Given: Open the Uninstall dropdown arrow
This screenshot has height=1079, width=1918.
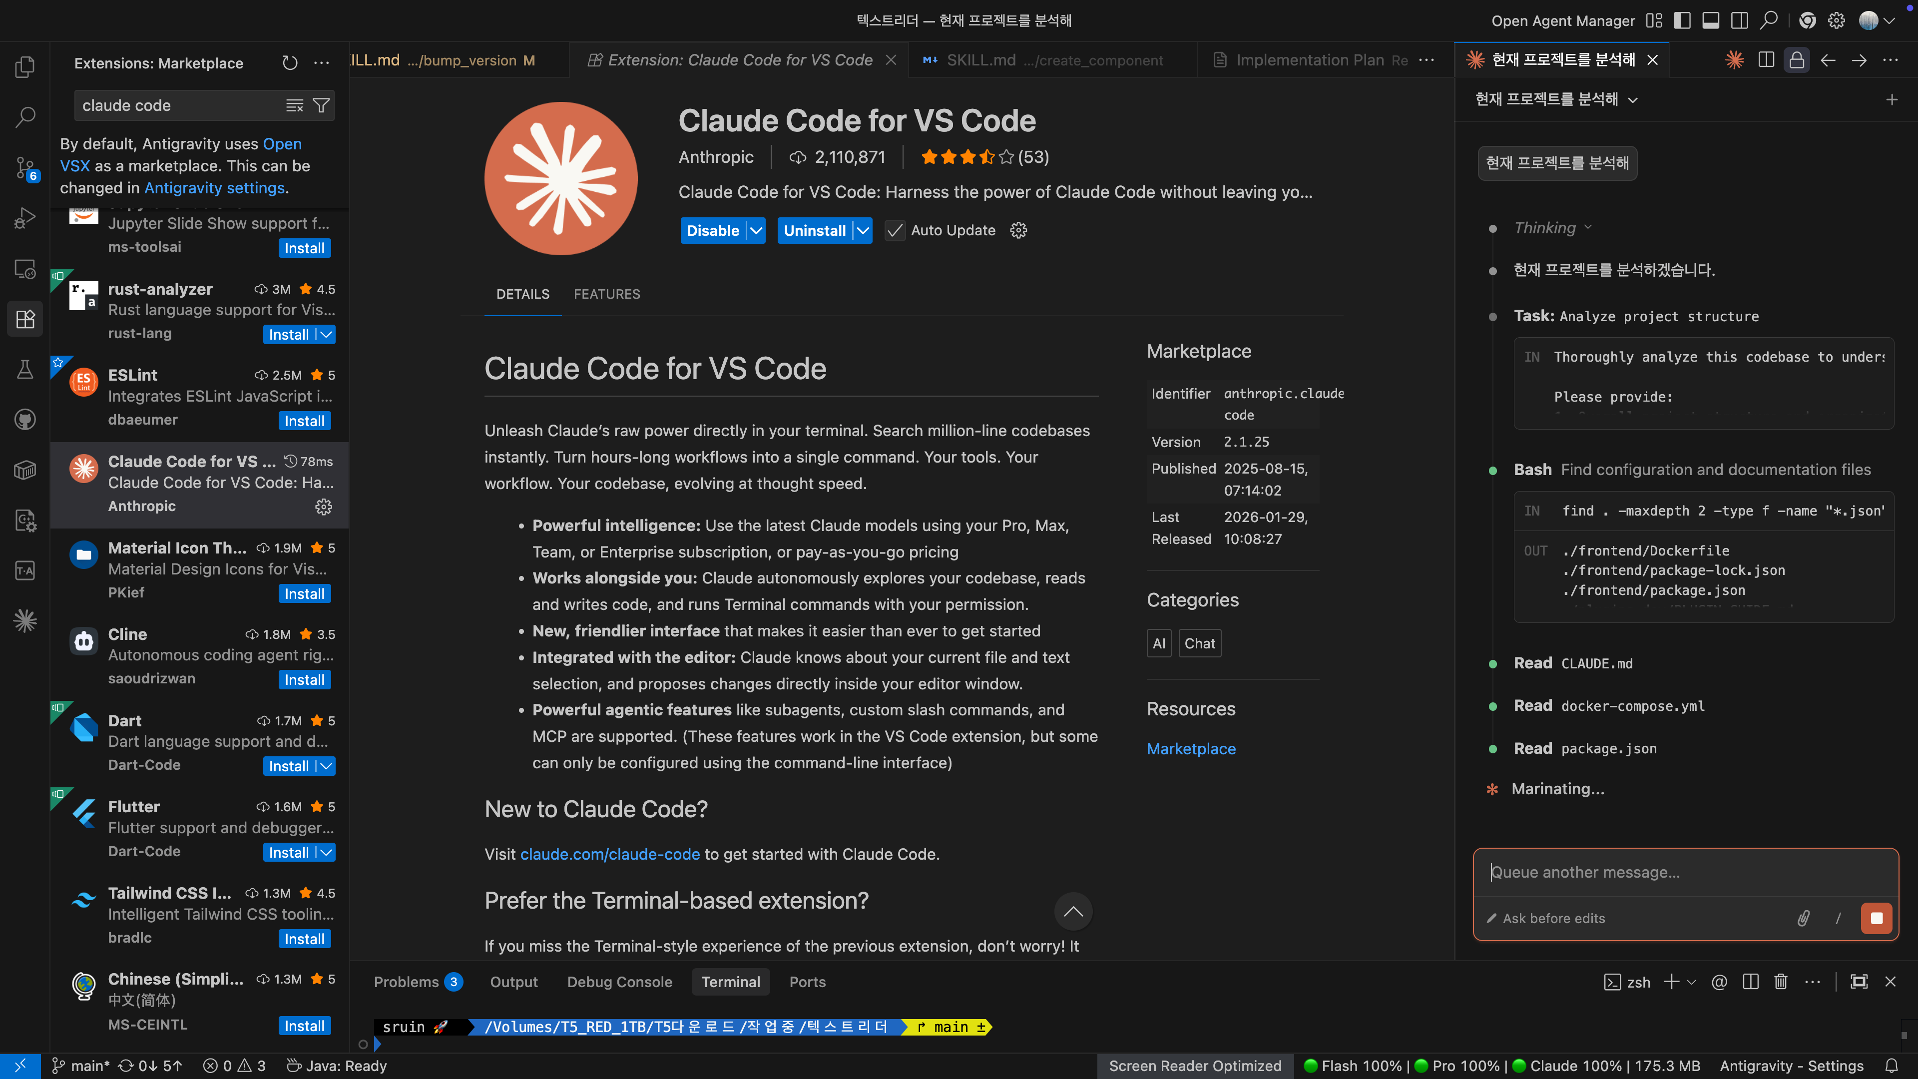Looking at the screenshot, I should tap(862, 231).
